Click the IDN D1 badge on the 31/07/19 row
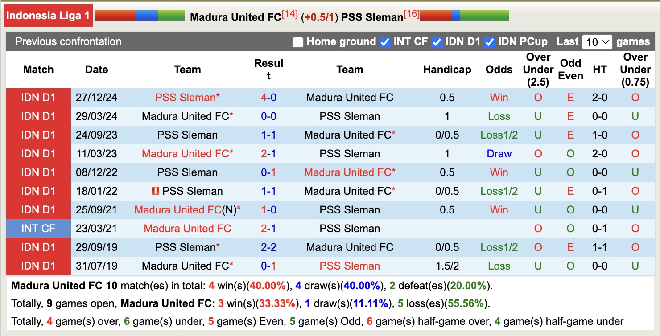The height and width of the screenshot is (336, 660). tap(38, 266)
